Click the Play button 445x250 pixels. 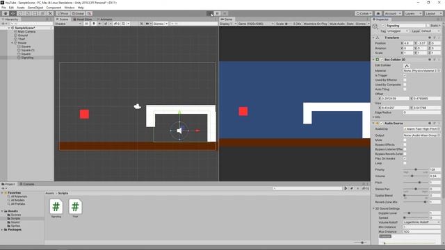(x=210, y=13)
